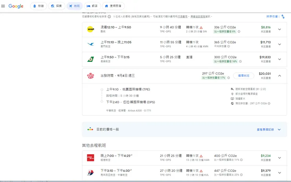
Task: Click the 上午11:10 – 晚上11:05 flight time
Action: click(x=116, y=42)
